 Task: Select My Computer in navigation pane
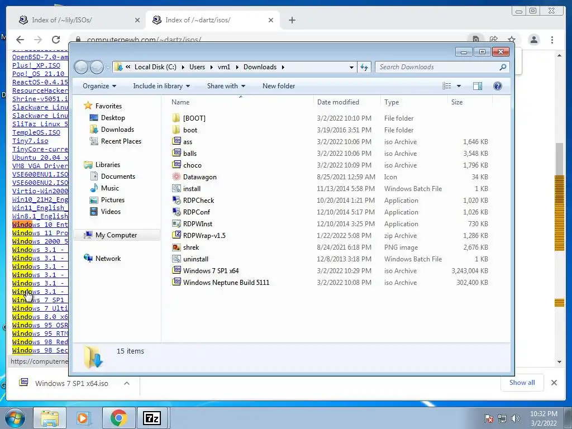click(116, 235)
